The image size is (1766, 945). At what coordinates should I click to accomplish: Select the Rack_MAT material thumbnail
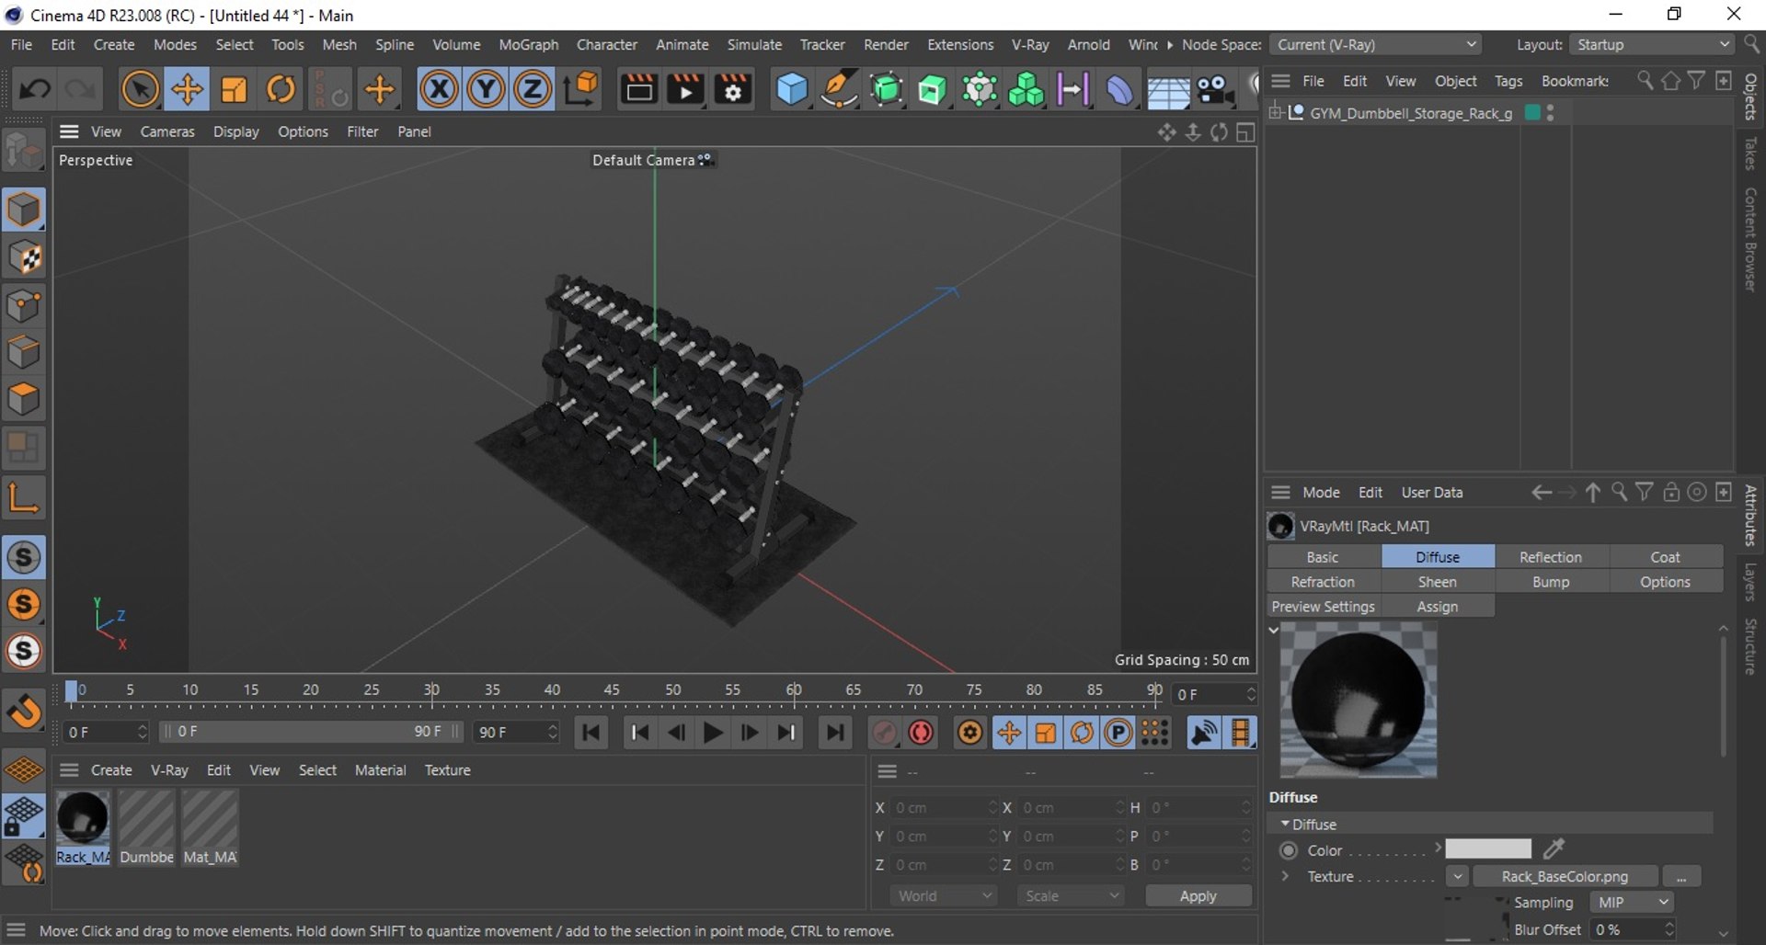tap(83, 818)
